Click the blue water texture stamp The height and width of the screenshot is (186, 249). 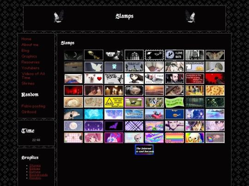pos(94,114)
